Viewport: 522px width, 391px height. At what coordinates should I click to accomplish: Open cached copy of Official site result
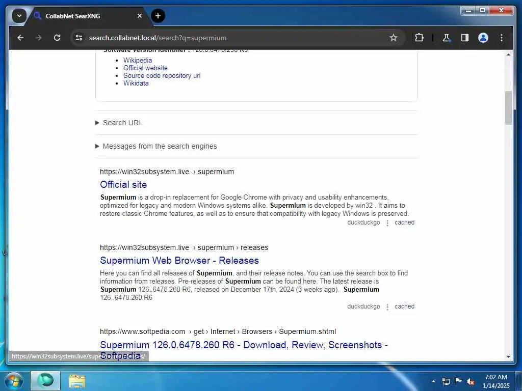click(x=404, y=222)
